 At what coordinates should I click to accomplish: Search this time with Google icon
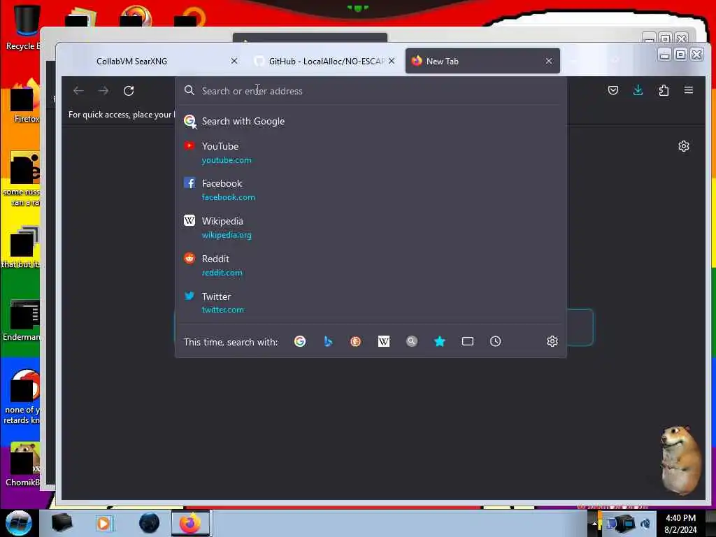(300, 341)
